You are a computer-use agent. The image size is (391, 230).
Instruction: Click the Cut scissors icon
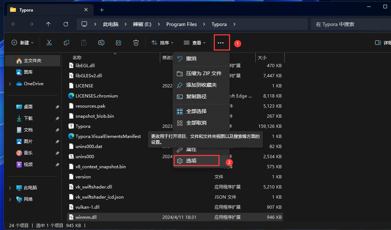49,43
